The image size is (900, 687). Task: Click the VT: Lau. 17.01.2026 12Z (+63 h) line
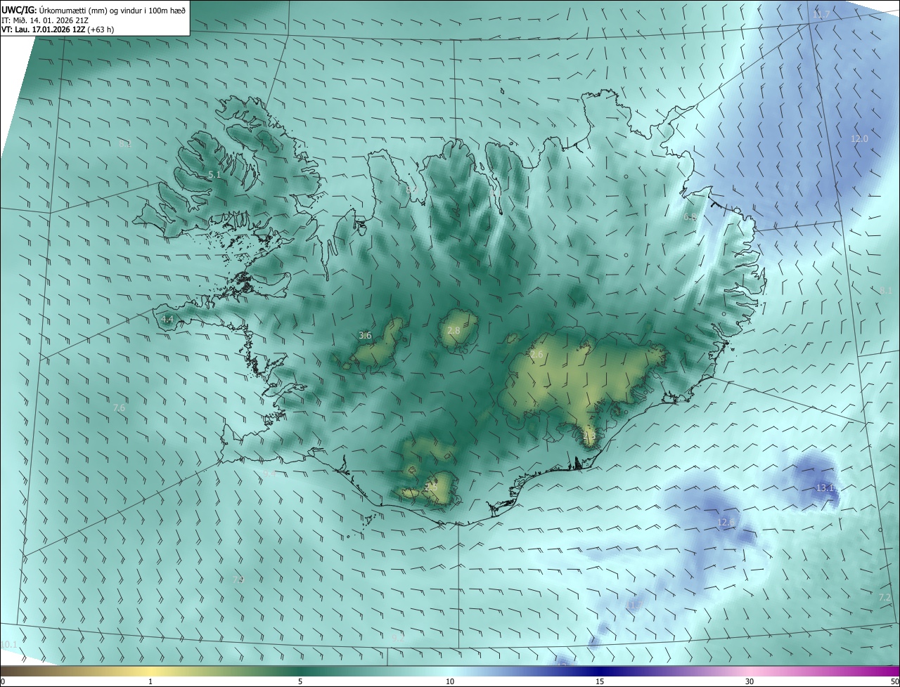click(x=58, y=30)
